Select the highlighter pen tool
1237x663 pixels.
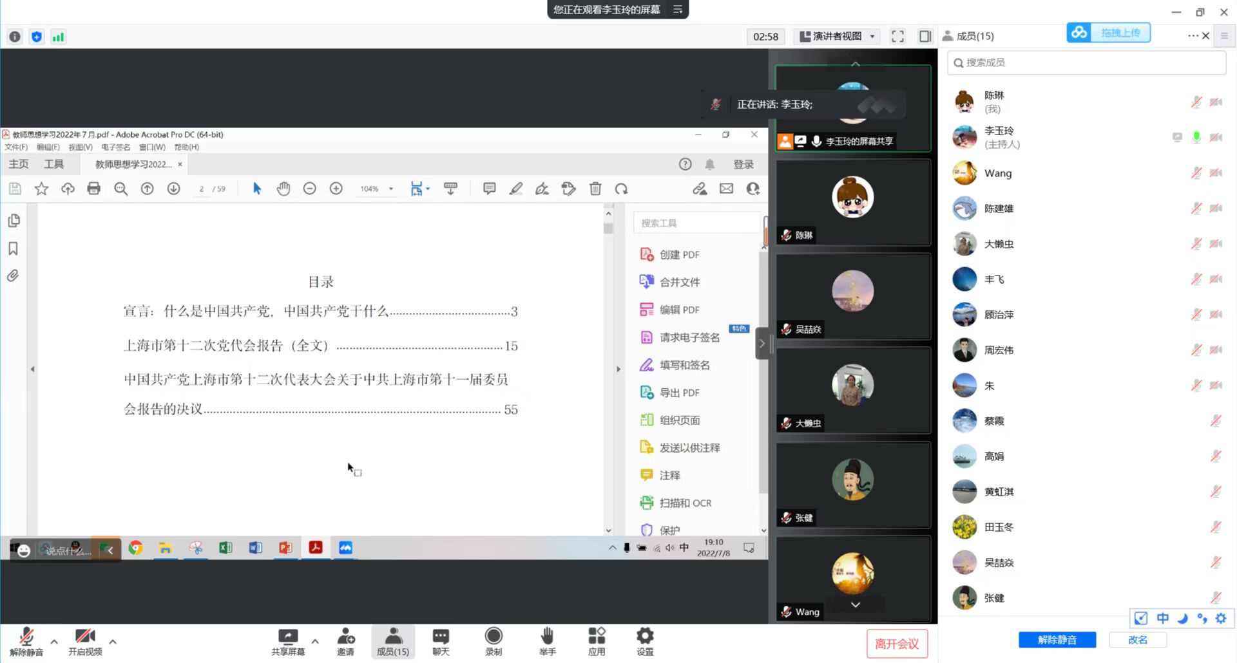516,189
